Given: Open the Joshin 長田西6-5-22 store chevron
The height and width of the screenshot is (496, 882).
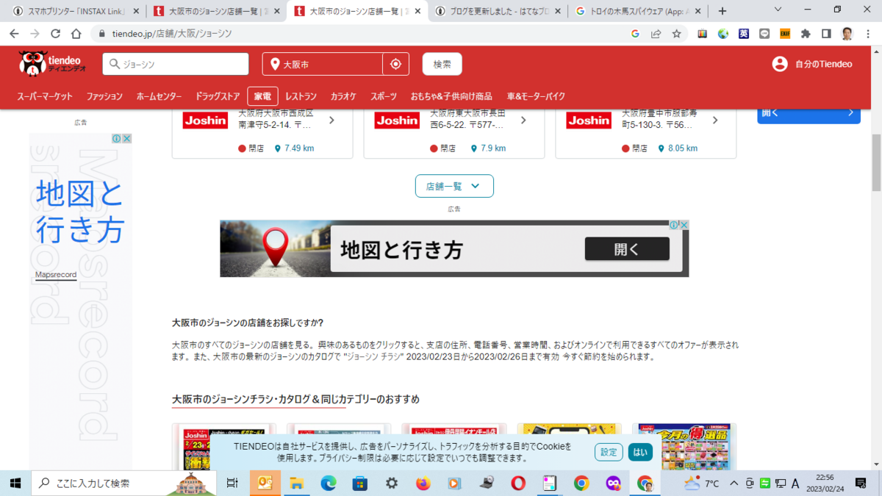Looking at the screenshot, I should 523,121.
